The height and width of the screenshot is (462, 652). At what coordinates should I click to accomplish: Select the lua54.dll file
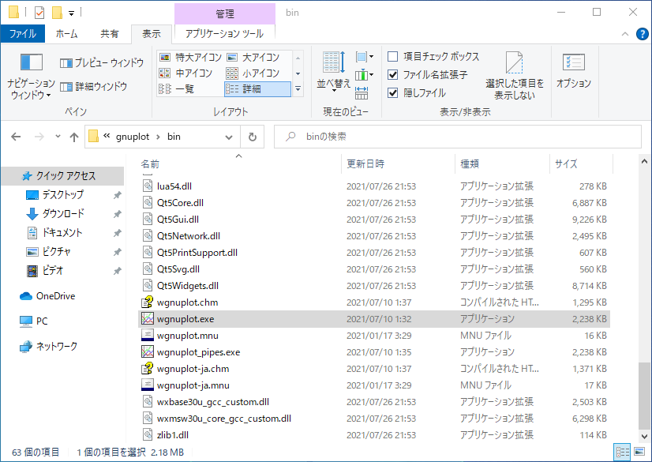coord(374,186)
